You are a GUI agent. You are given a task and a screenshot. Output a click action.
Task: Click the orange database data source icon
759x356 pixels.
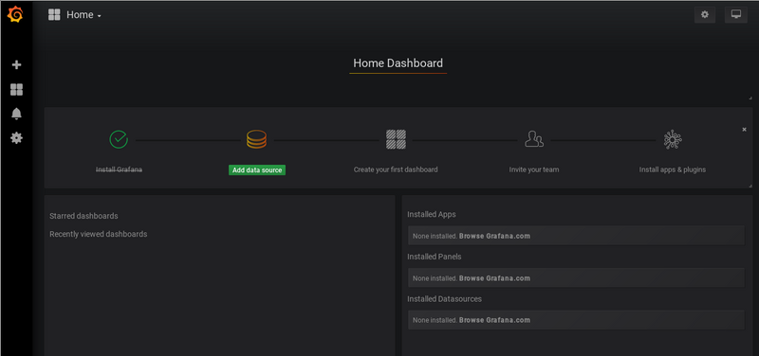click(256, 139)
